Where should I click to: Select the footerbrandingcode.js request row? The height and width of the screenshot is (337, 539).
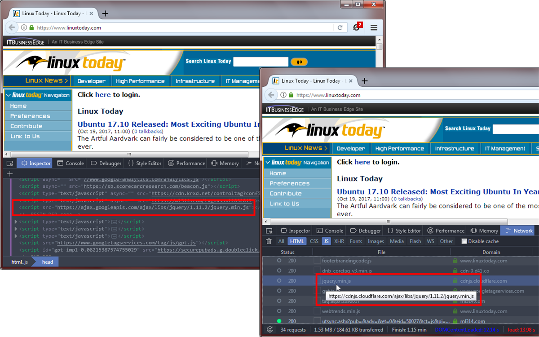[x=400, y=261]
